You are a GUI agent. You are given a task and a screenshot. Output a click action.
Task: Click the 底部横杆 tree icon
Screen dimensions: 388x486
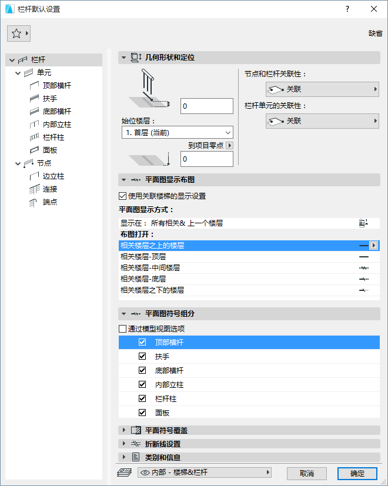coord(35,111)
